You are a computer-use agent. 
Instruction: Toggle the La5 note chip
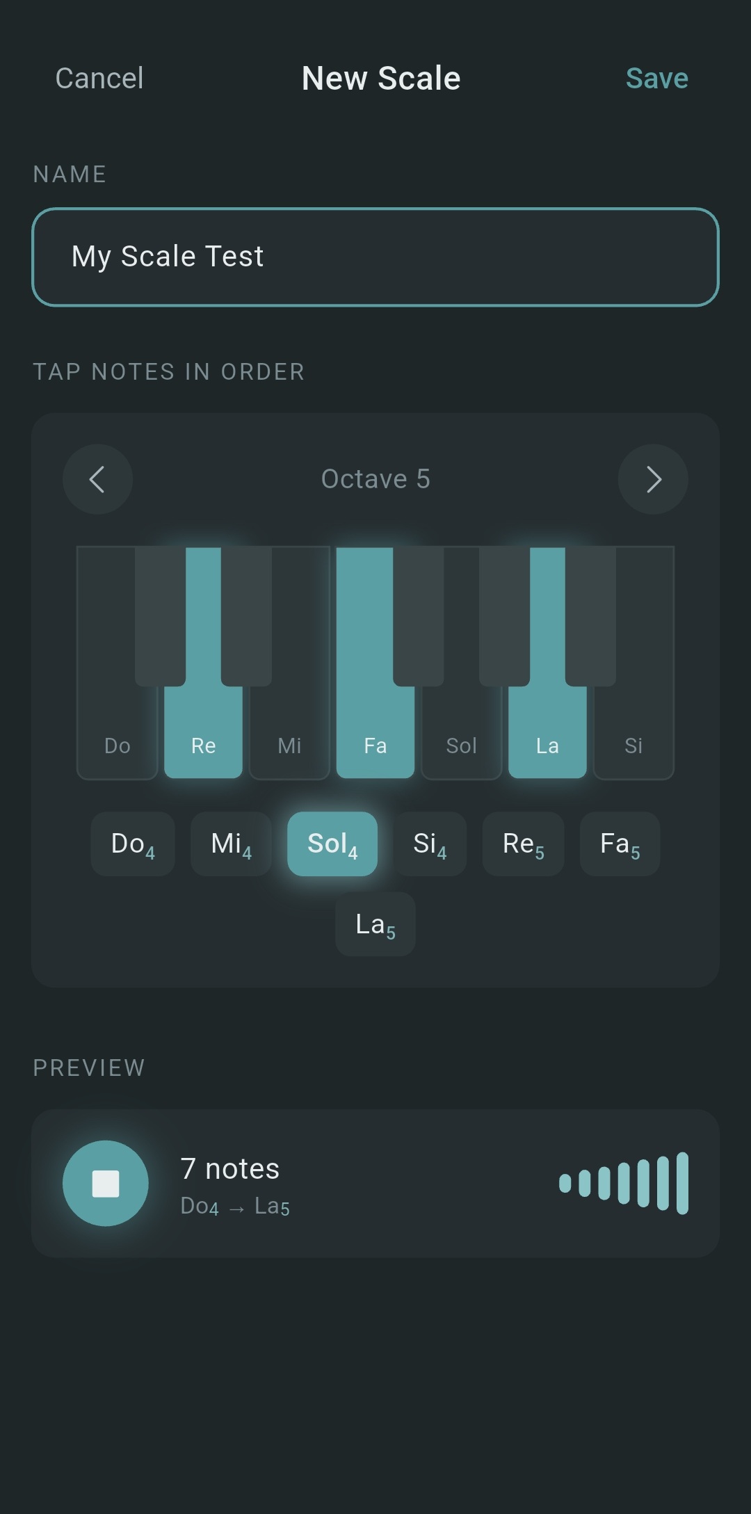[375, 924]
